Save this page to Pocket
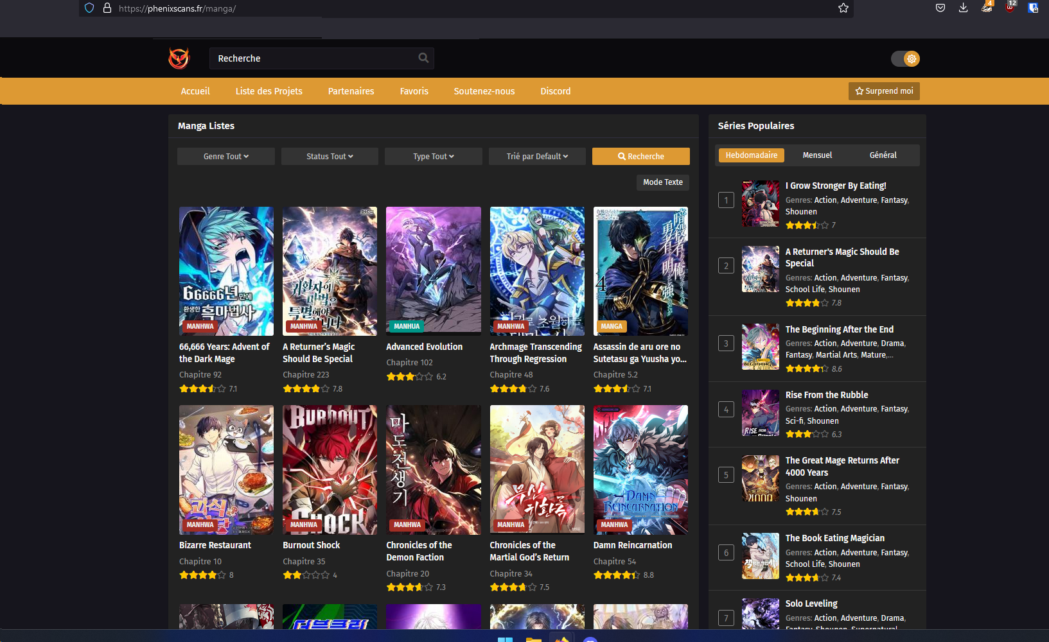 (940, 8)
